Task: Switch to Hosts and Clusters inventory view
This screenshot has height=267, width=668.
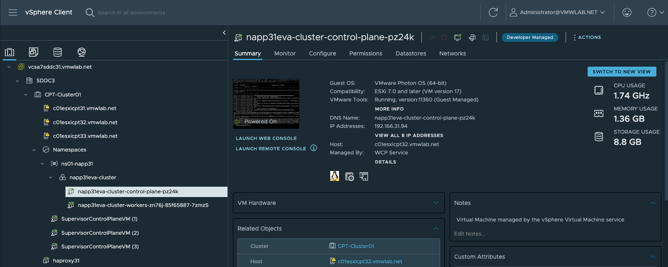Action: (10, 52)
